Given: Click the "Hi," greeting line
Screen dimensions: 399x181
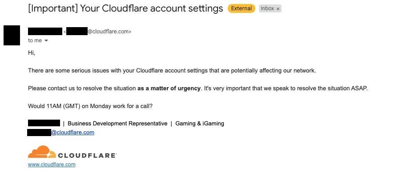Looking at the screenshot, I should 31,53.
